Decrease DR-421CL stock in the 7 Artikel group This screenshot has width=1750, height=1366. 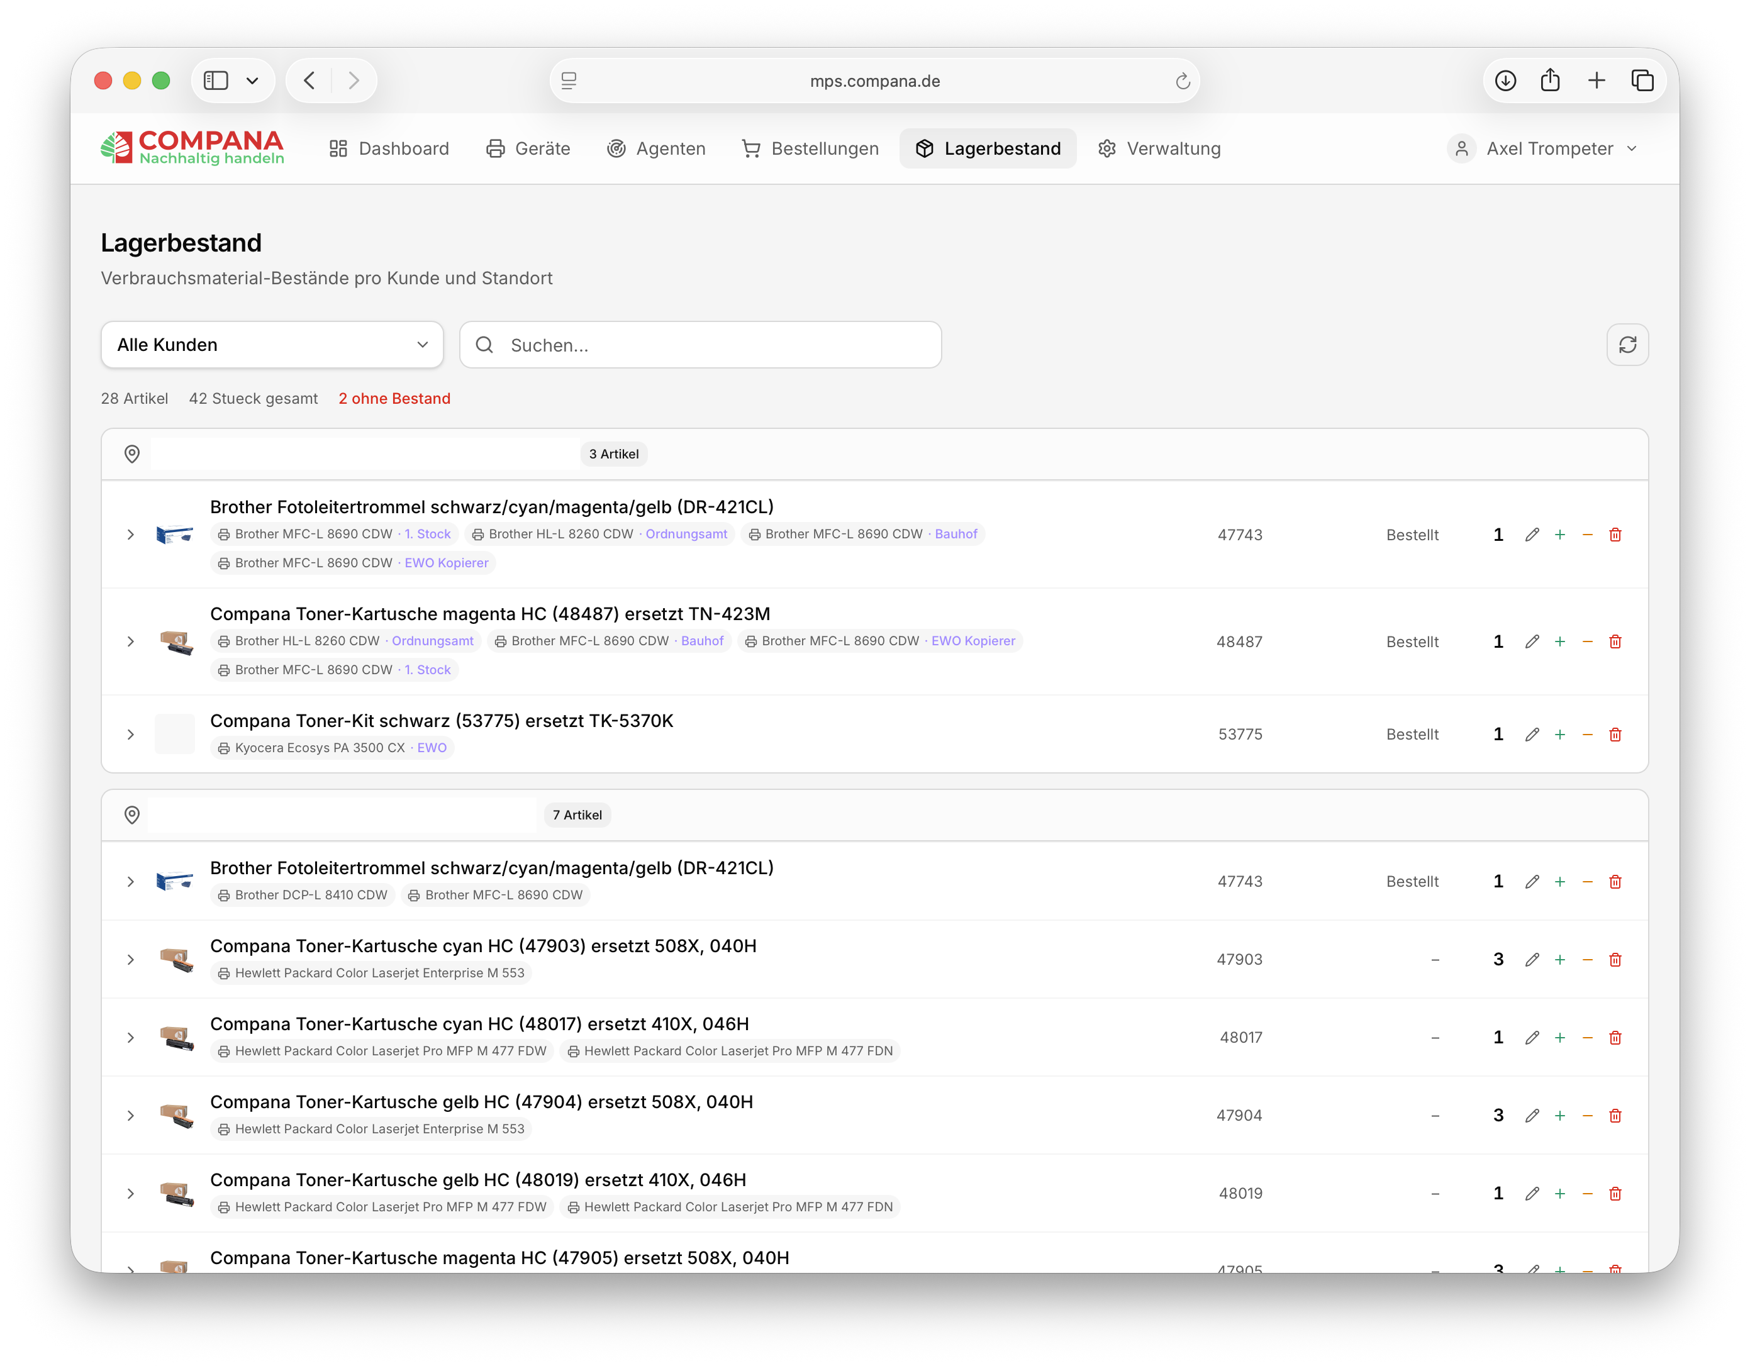click(x=1586, y=881)
